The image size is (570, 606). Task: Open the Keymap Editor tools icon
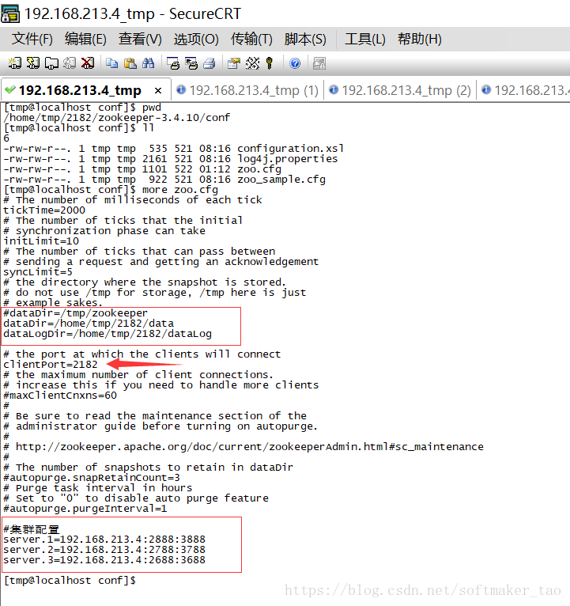click(x=252, y=63)
